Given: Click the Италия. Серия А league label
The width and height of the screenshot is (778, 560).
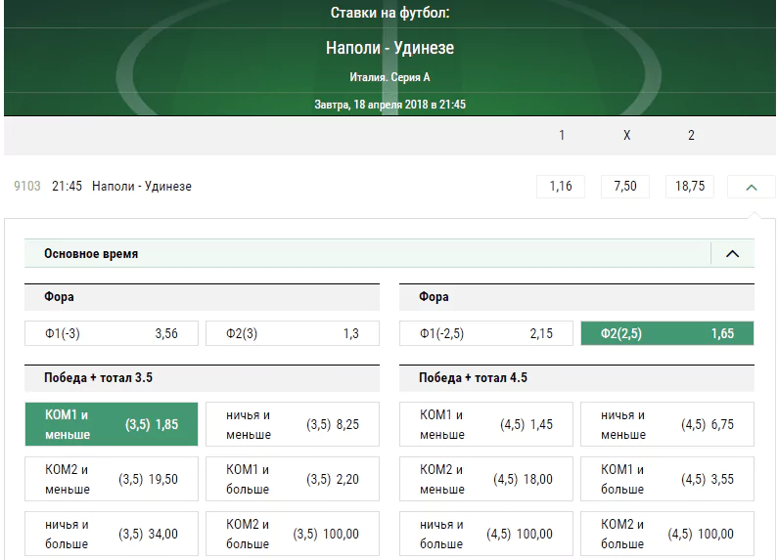Looking at the screenshot, I should 390,77.
